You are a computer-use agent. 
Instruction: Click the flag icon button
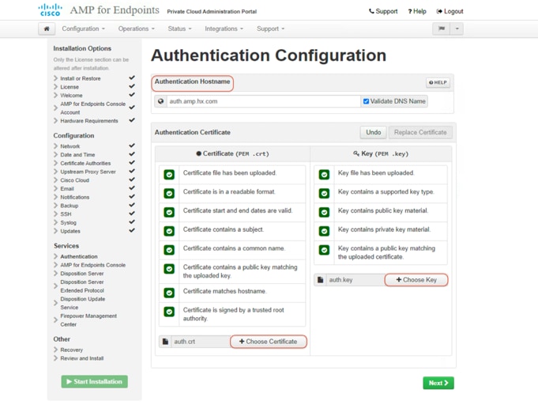tap(442, 28)
